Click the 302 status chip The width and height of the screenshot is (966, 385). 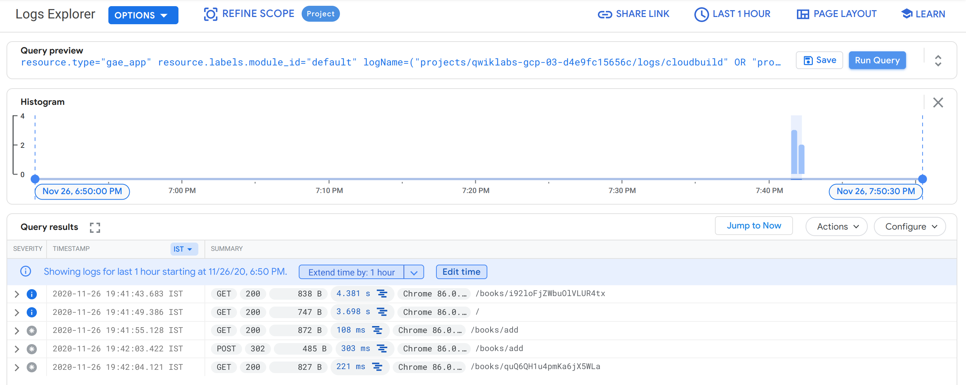(x=257, y=348)
